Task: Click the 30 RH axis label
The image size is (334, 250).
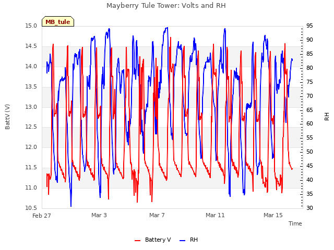Action: coord(309,208)
